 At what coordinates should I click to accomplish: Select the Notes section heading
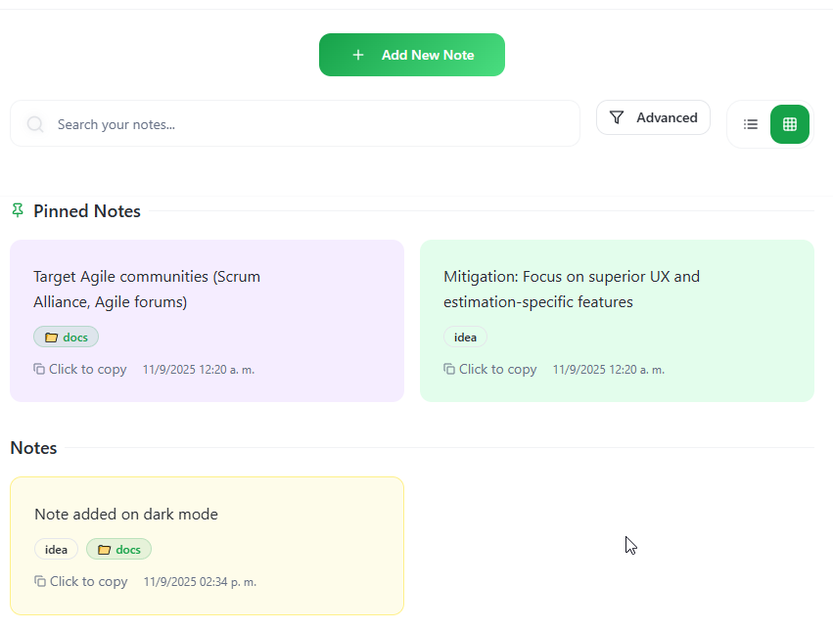tap(33, 447)
